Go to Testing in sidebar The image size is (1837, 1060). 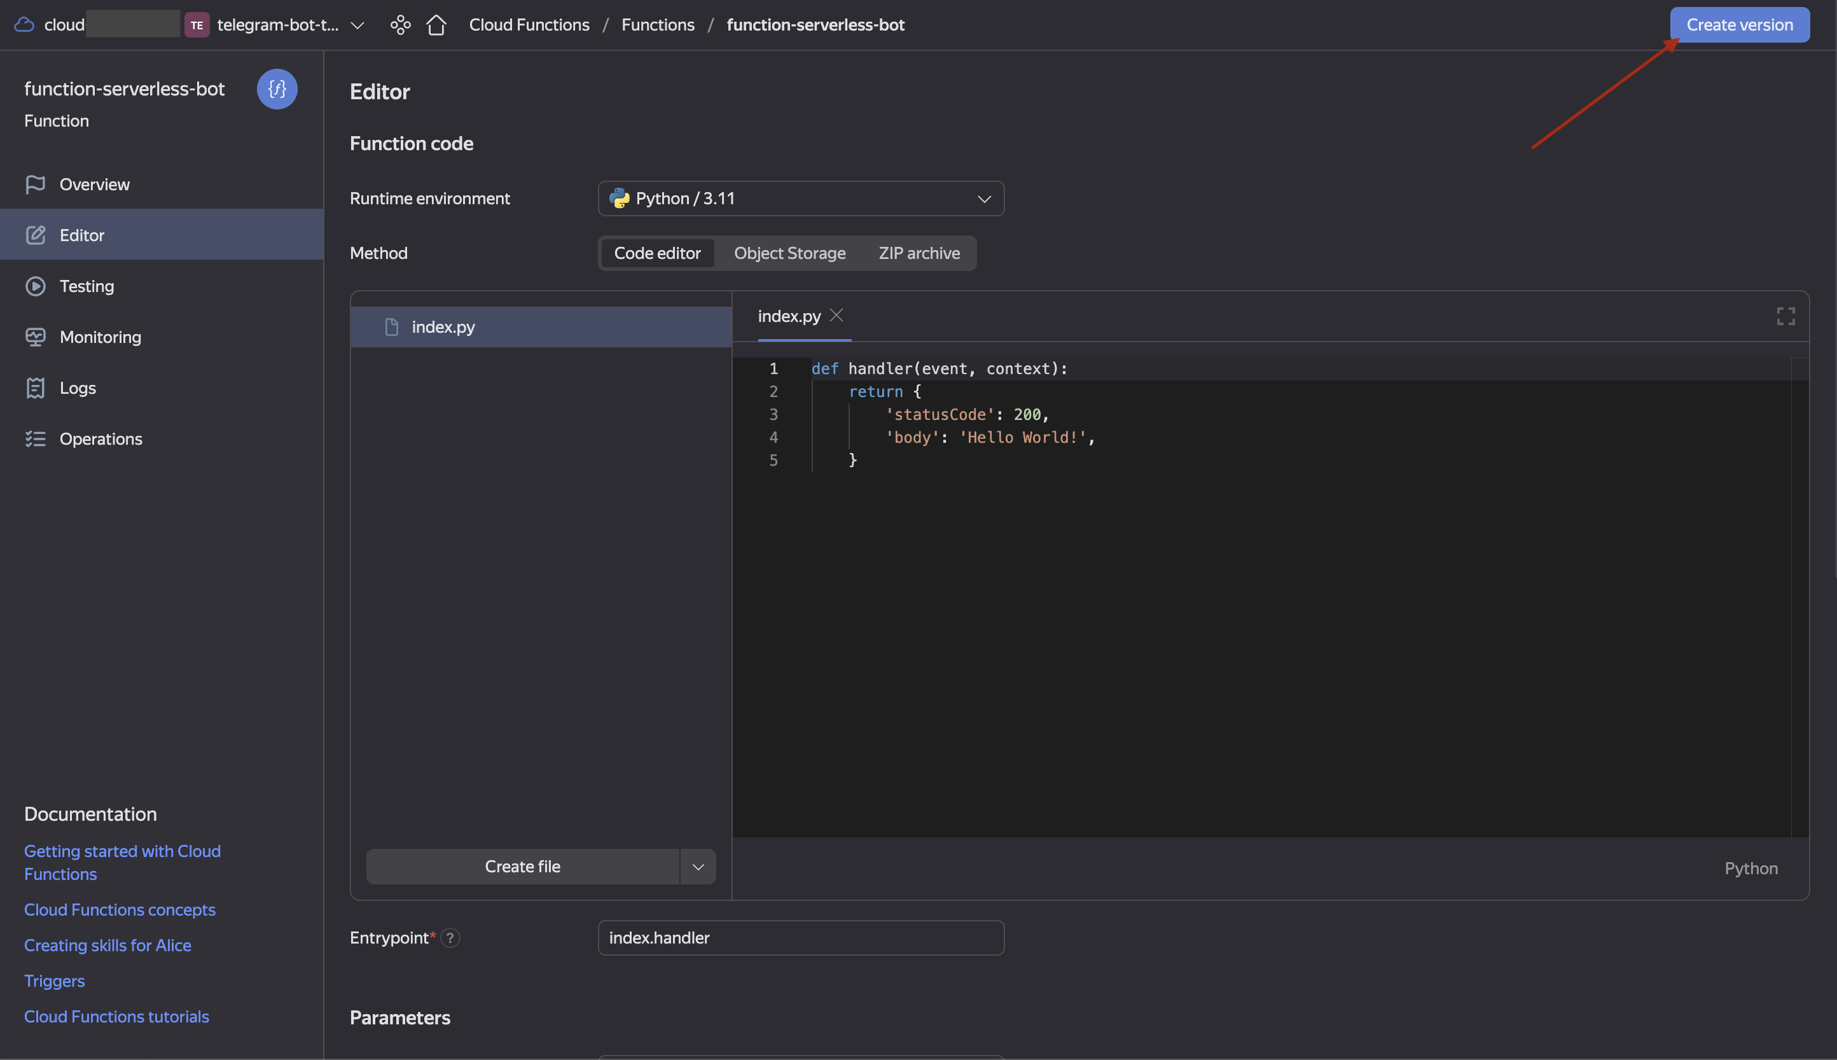tap(87, 286)
